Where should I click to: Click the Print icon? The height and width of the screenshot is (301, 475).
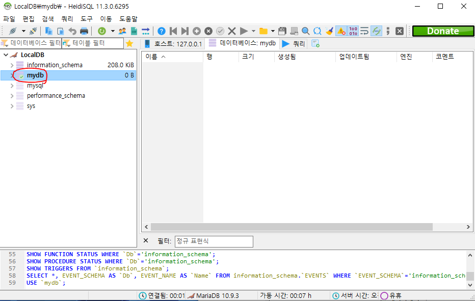coord(84,31)
